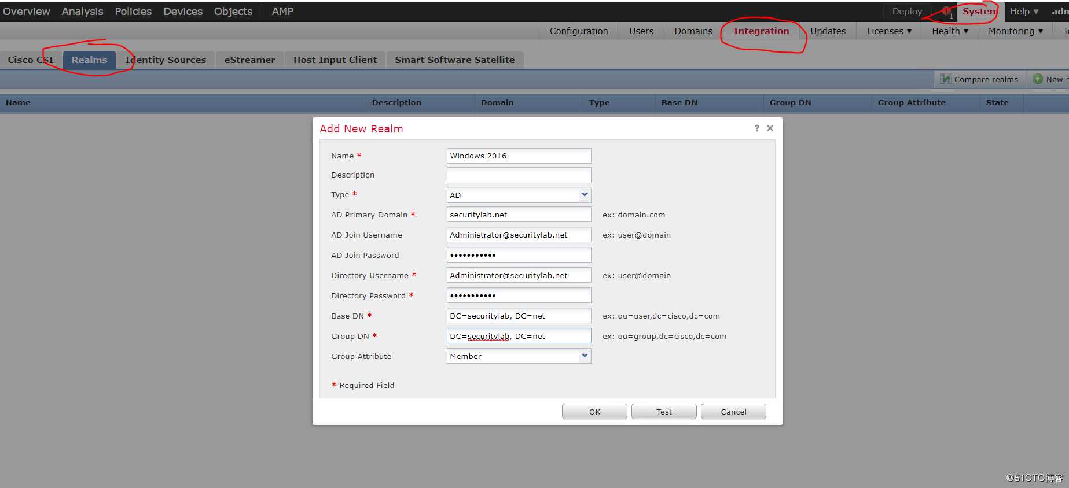The image size is (1069, 488).
Task: Switch to the Host Input Client tab
Action: [x=335, y=60]
